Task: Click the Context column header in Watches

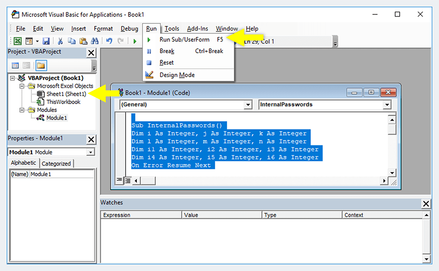Action: coord(382,215)
